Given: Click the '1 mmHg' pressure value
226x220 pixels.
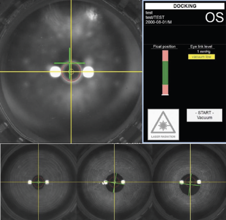Looking at the screenshot, I should pos(204,51).
